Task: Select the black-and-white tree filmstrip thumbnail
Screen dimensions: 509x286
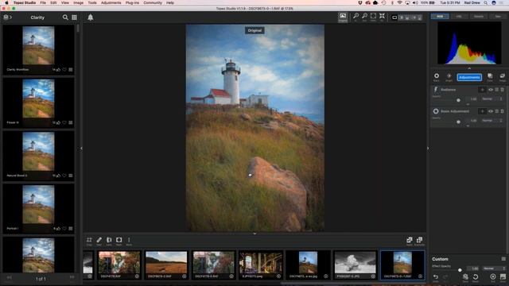Action: pos(355,265)
